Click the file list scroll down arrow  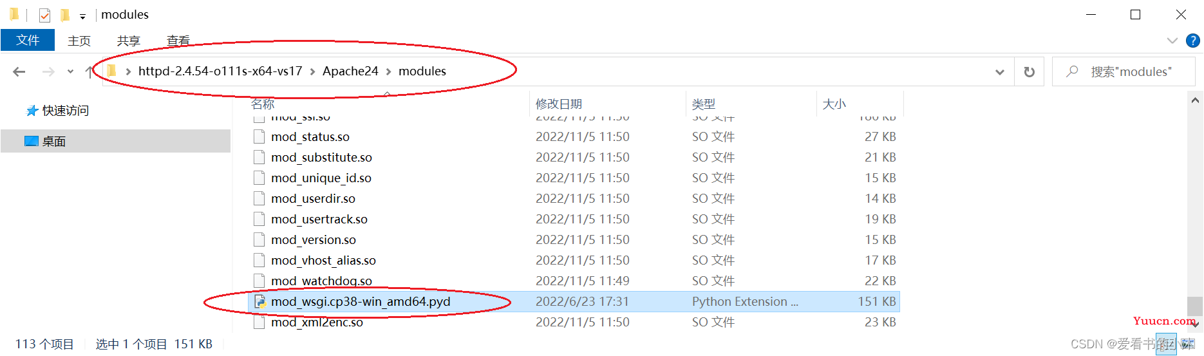pos(1195,324)
